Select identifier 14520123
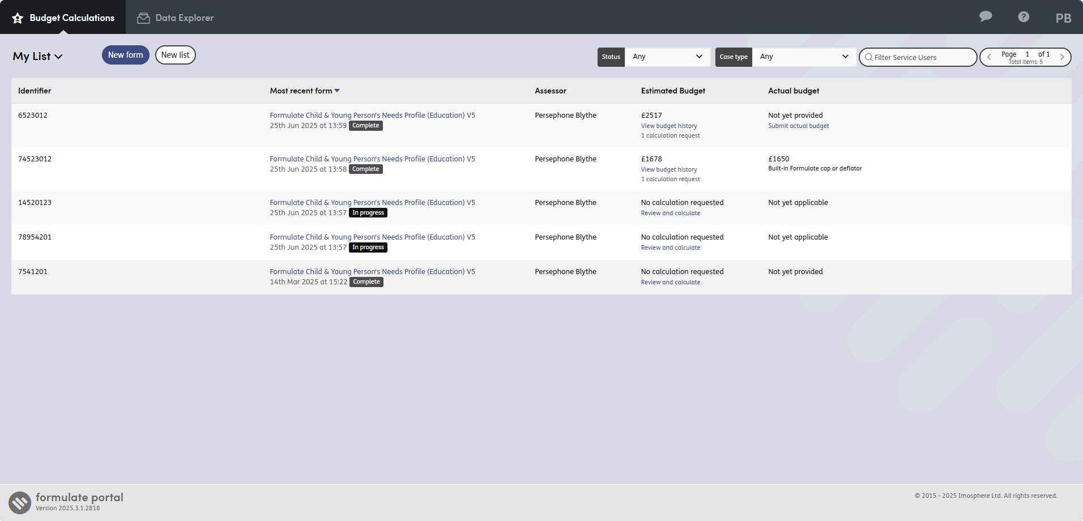1083x521 pixels. coord(35,202)
